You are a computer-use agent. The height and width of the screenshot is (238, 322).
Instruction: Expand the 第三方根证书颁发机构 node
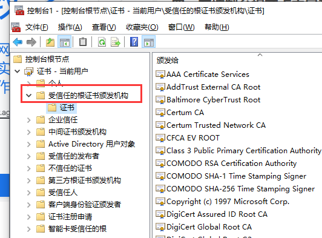pyautogui.click(x=29, y=180)
